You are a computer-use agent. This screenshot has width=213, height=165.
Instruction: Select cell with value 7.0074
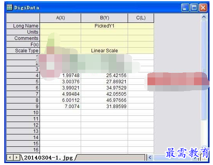pyautogui.click(x=60, y=107)
